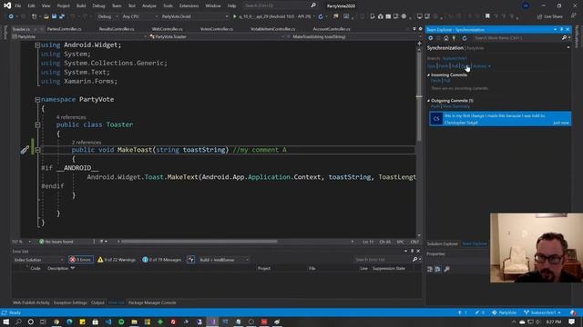This screenshot has height=327, width=583.
Task: Select the outgoing commit by Christopher Salgat
Action: coord(500,119)
